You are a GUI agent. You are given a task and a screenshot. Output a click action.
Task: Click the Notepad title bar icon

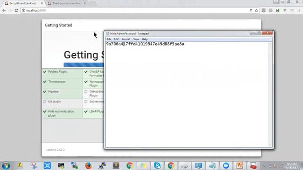click(x=107, y=34)
